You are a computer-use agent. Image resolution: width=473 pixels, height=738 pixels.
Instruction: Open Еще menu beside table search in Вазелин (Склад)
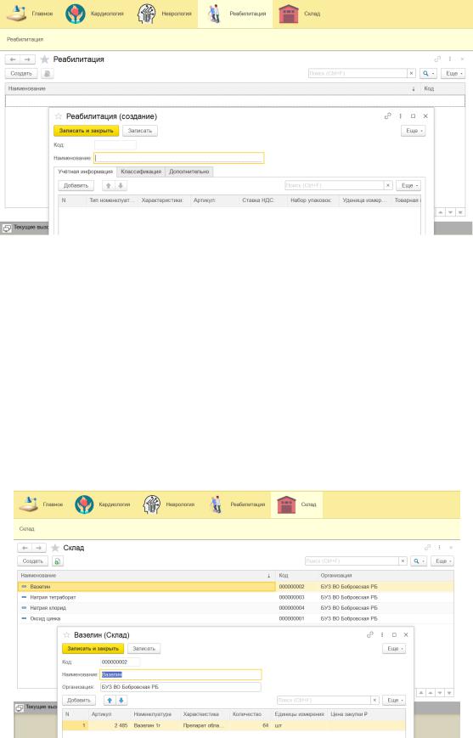394,701
